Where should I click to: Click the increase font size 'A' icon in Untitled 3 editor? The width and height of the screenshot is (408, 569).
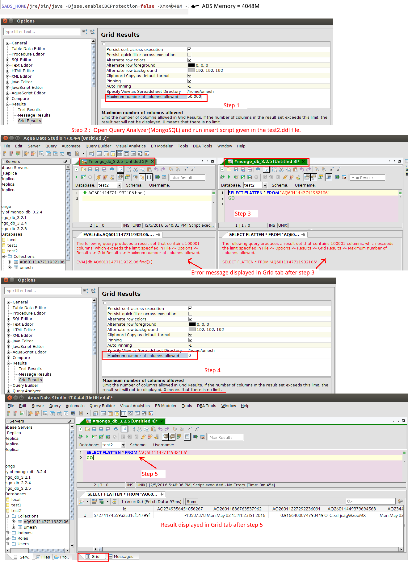pos(339,169)
